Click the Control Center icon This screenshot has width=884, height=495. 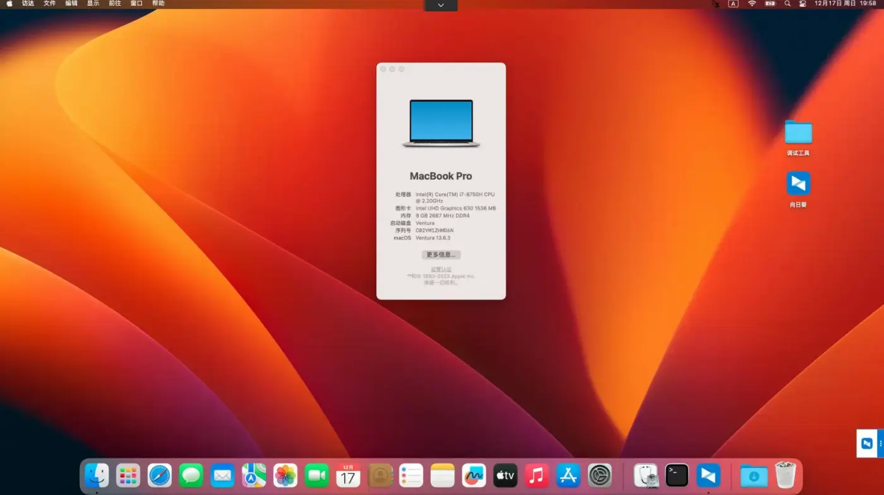(x=803, y=4)
